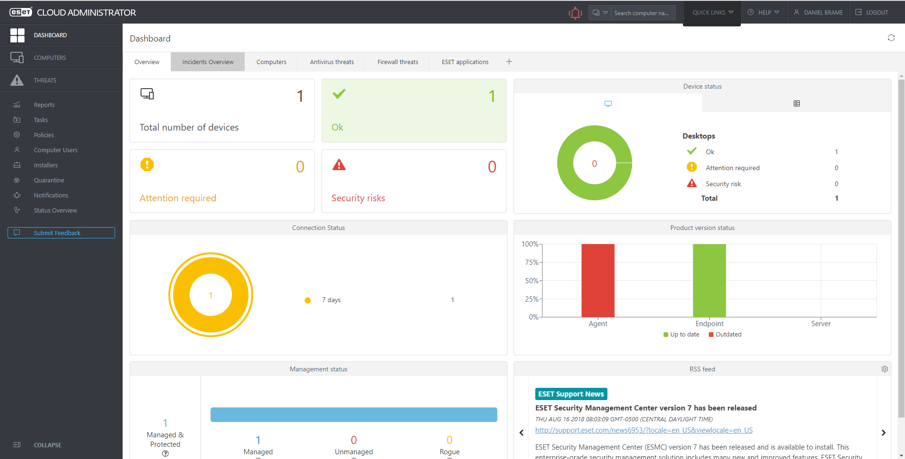Click the green Ok status tile

[x=414, y=110]
